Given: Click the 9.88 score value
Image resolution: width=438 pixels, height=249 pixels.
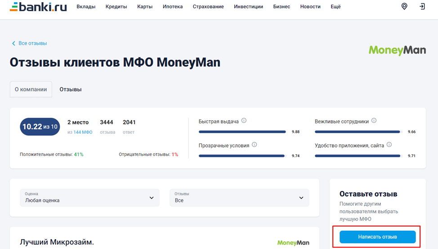Looking at the screenshot, I should (x=295, y=131).
